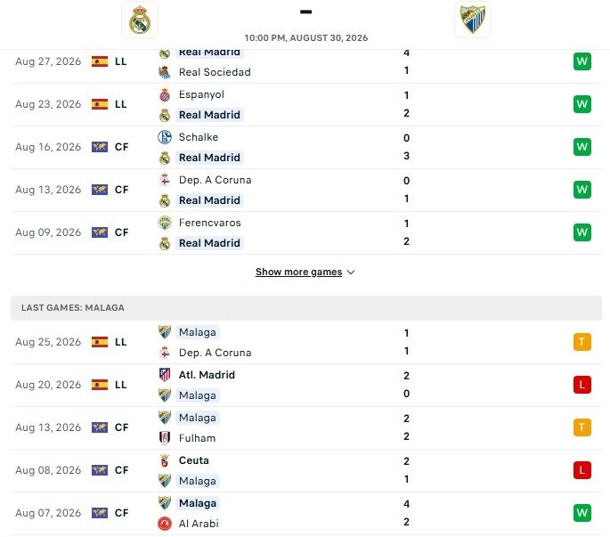The width and height of the screenshot is (610, 537).
Task: Select the Last Games: Malaga section header
Action: (x=306, y=308)
